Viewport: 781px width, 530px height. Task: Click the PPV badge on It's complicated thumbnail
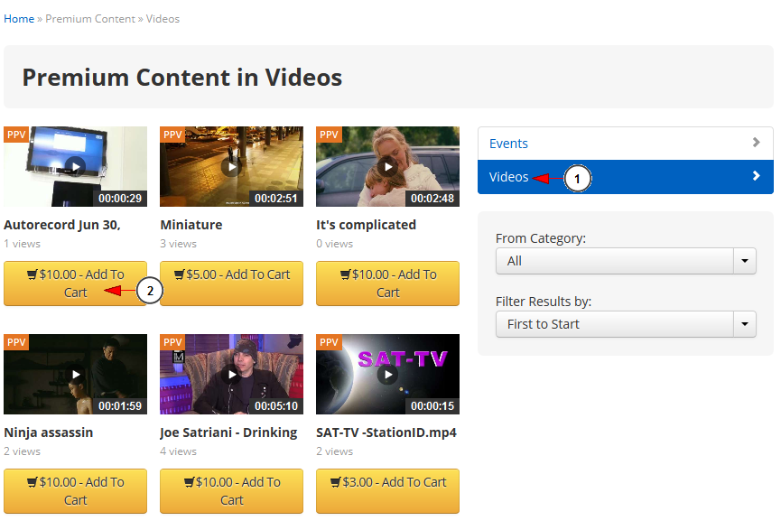click(x=329, y=135)
